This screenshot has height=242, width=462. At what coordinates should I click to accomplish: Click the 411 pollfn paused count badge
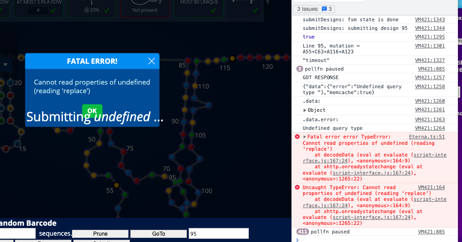(302, 232)
